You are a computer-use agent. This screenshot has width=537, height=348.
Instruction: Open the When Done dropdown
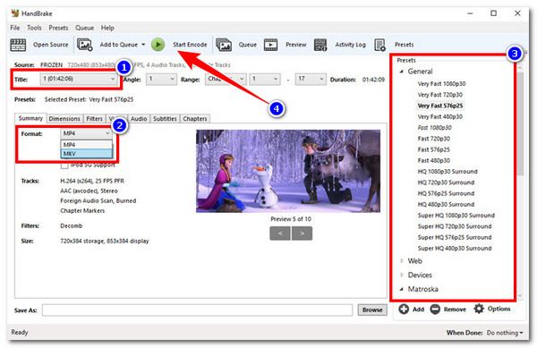tap(505, 333)
